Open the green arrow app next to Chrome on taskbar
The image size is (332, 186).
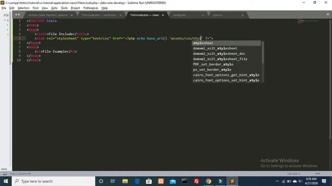click(220, 181)
